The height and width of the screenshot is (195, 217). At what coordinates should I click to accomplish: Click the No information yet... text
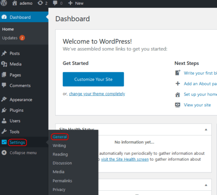135,142
